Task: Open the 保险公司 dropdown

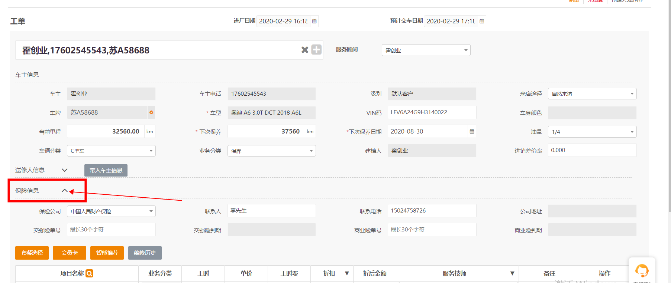Action: pyautogui.click(x=111, y=211)
